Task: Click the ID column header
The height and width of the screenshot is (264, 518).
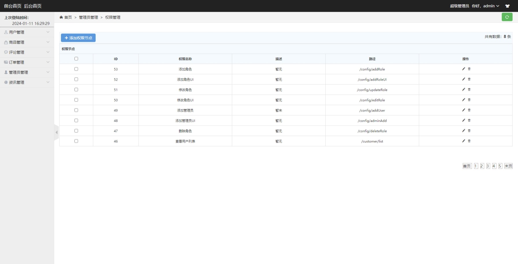Action: click(x=116, y=59)
